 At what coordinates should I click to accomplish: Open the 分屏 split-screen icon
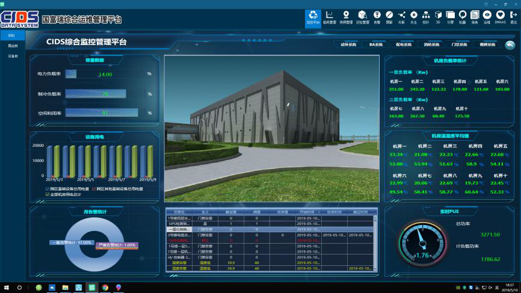(x=450, y=17)
